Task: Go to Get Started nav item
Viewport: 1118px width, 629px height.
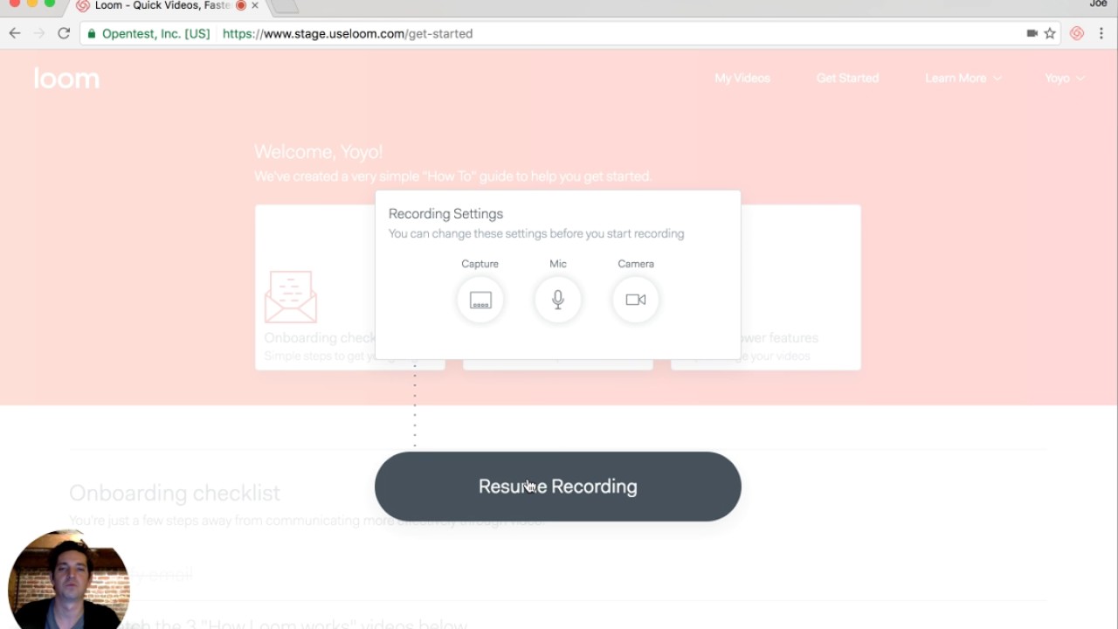Action: coord(847,78)
